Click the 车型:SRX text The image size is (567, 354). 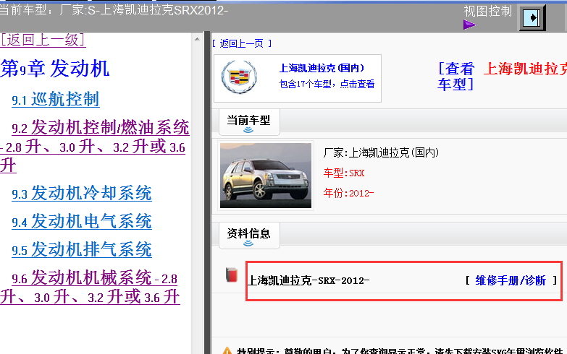coord(344,173)
